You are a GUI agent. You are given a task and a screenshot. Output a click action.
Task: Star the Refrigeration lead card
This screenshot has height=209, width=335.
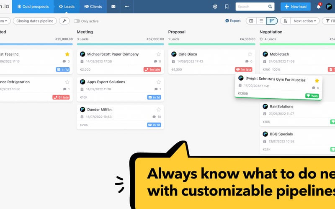pos(67,82)
